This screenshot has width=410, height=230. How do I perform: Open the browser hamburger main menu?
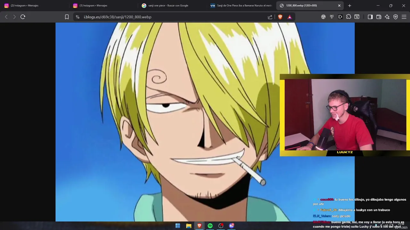[404, 17]
